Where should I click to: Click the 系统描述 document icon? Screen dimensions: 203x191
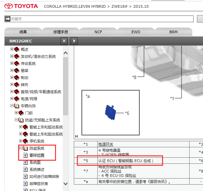click(26, 169)
